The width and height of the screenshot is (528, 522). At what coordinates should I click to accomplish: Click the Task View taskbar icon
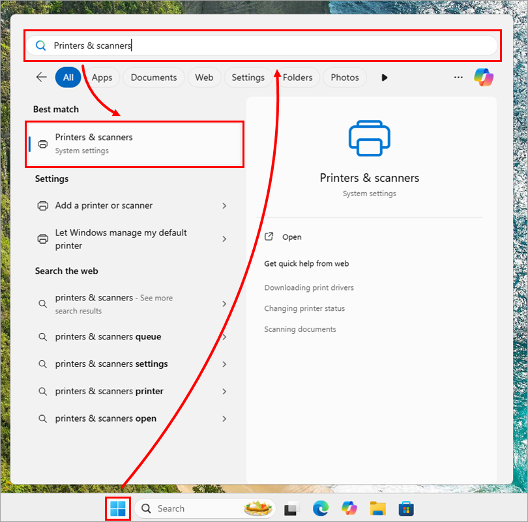point(291,508)
